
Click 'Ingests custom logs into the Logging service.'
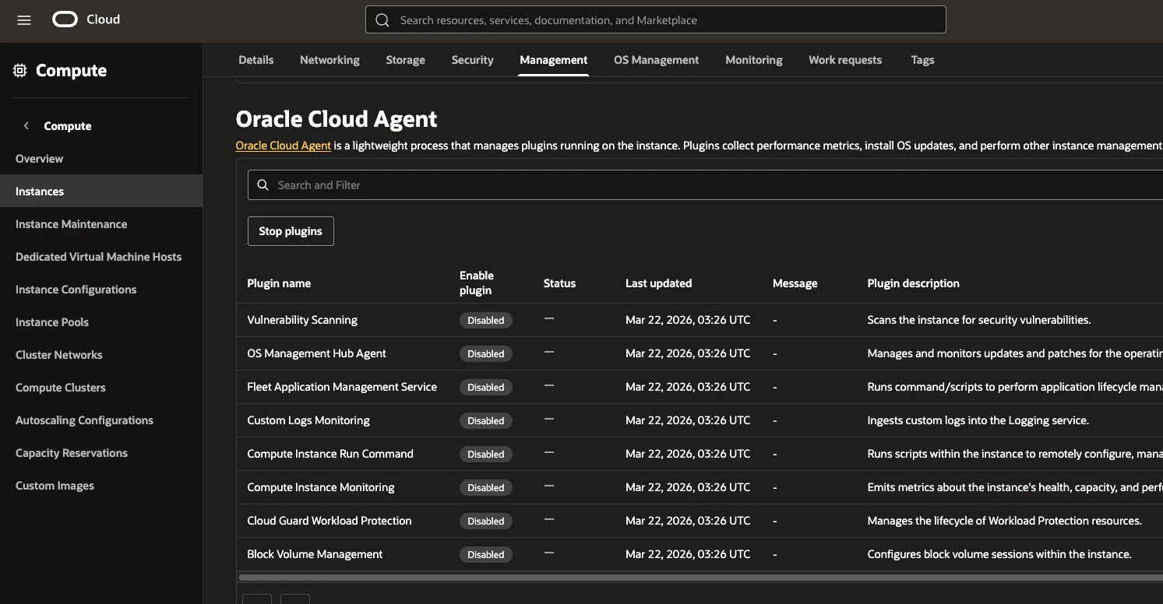[x=978, y=420]
